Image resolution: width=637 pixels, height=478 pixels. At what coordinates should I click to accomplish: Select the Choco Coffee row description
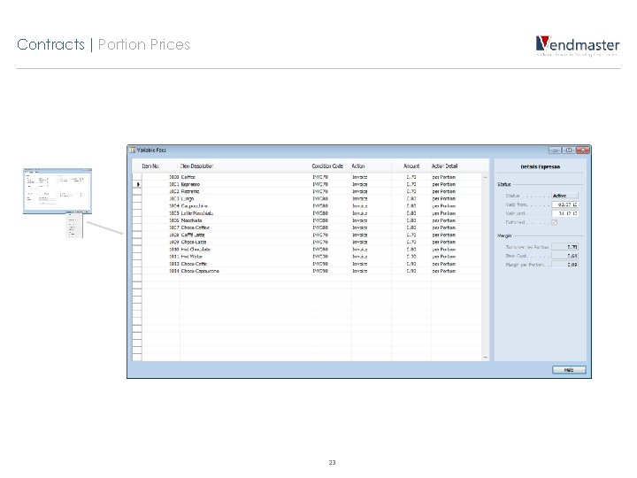[196, 227]
